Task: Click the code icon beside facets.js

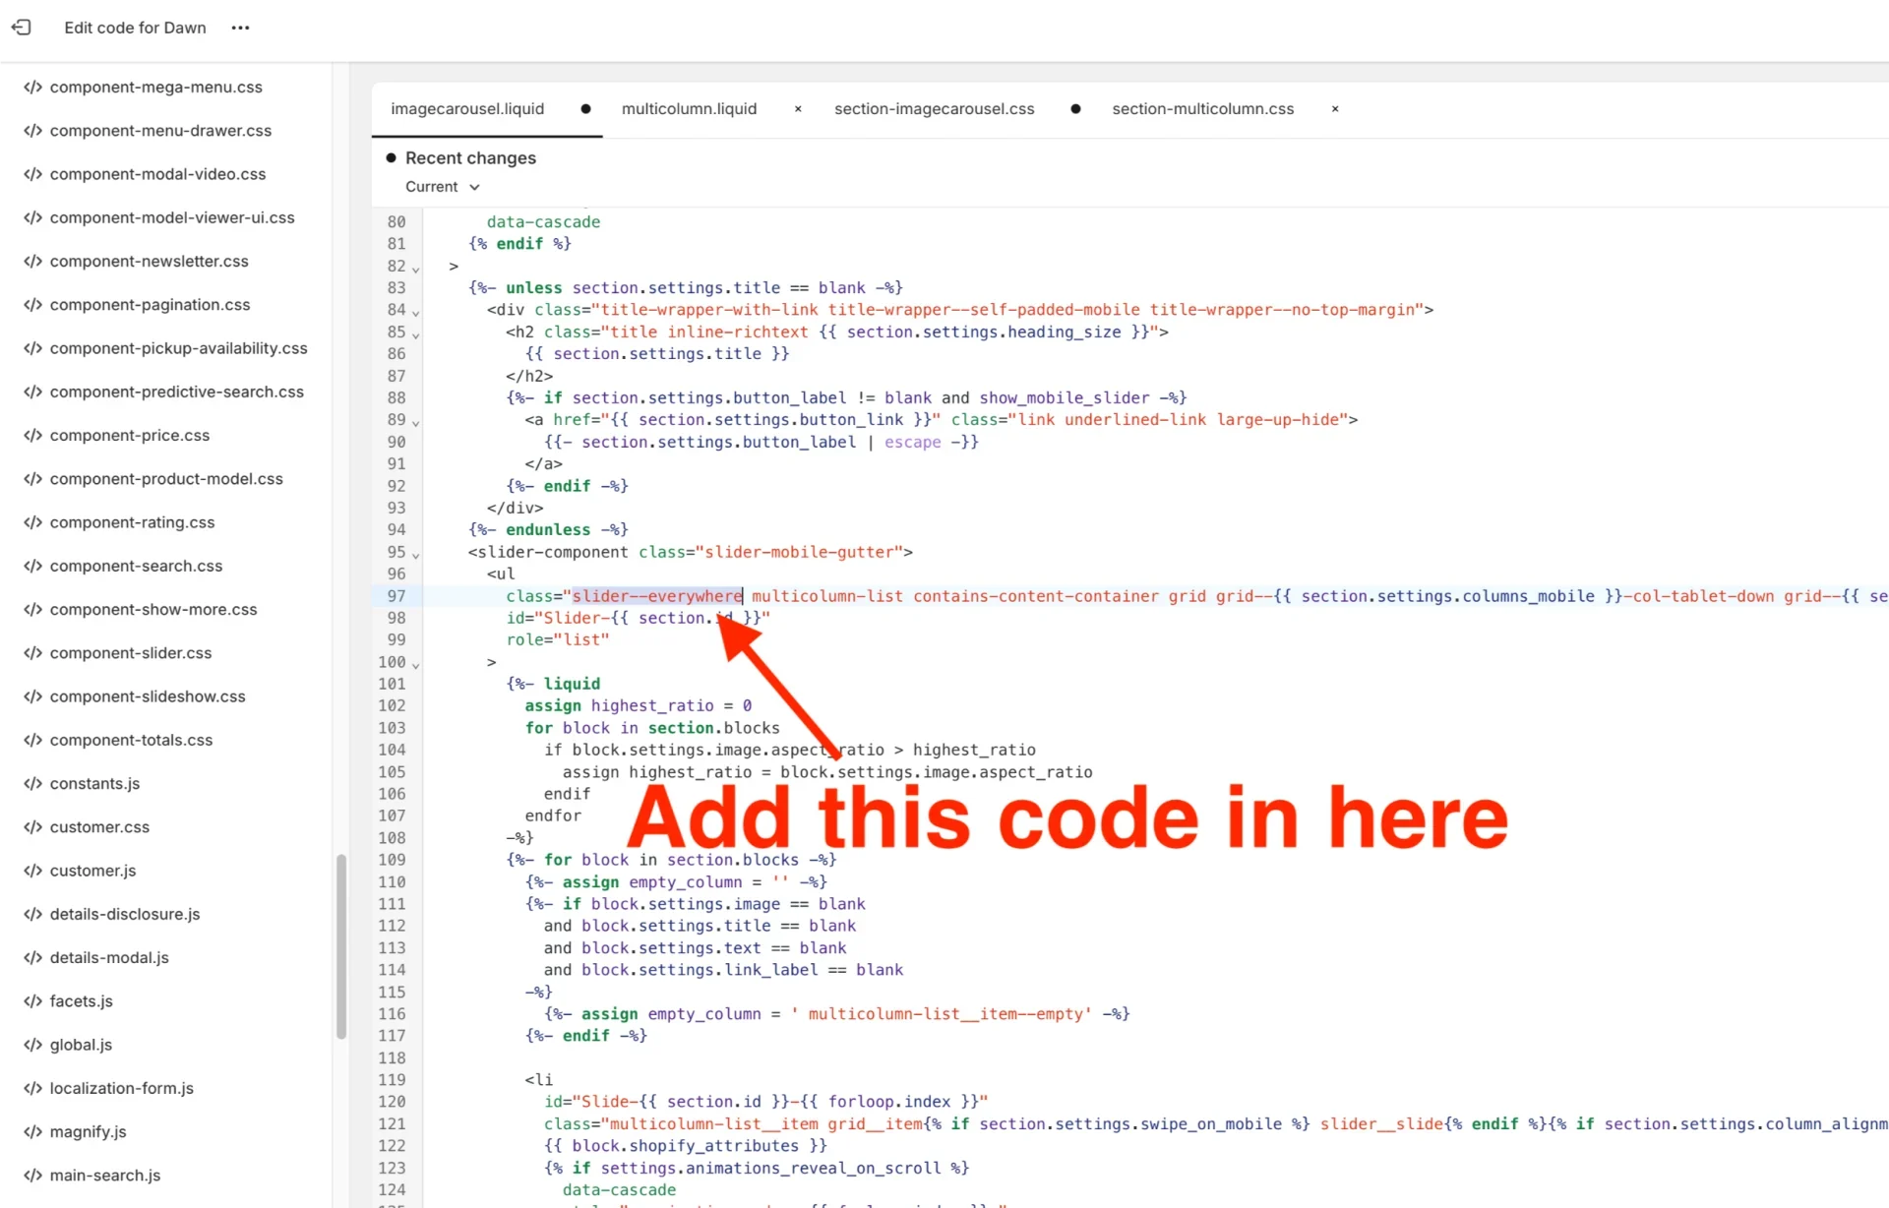Action: (x=32, y=1000)
